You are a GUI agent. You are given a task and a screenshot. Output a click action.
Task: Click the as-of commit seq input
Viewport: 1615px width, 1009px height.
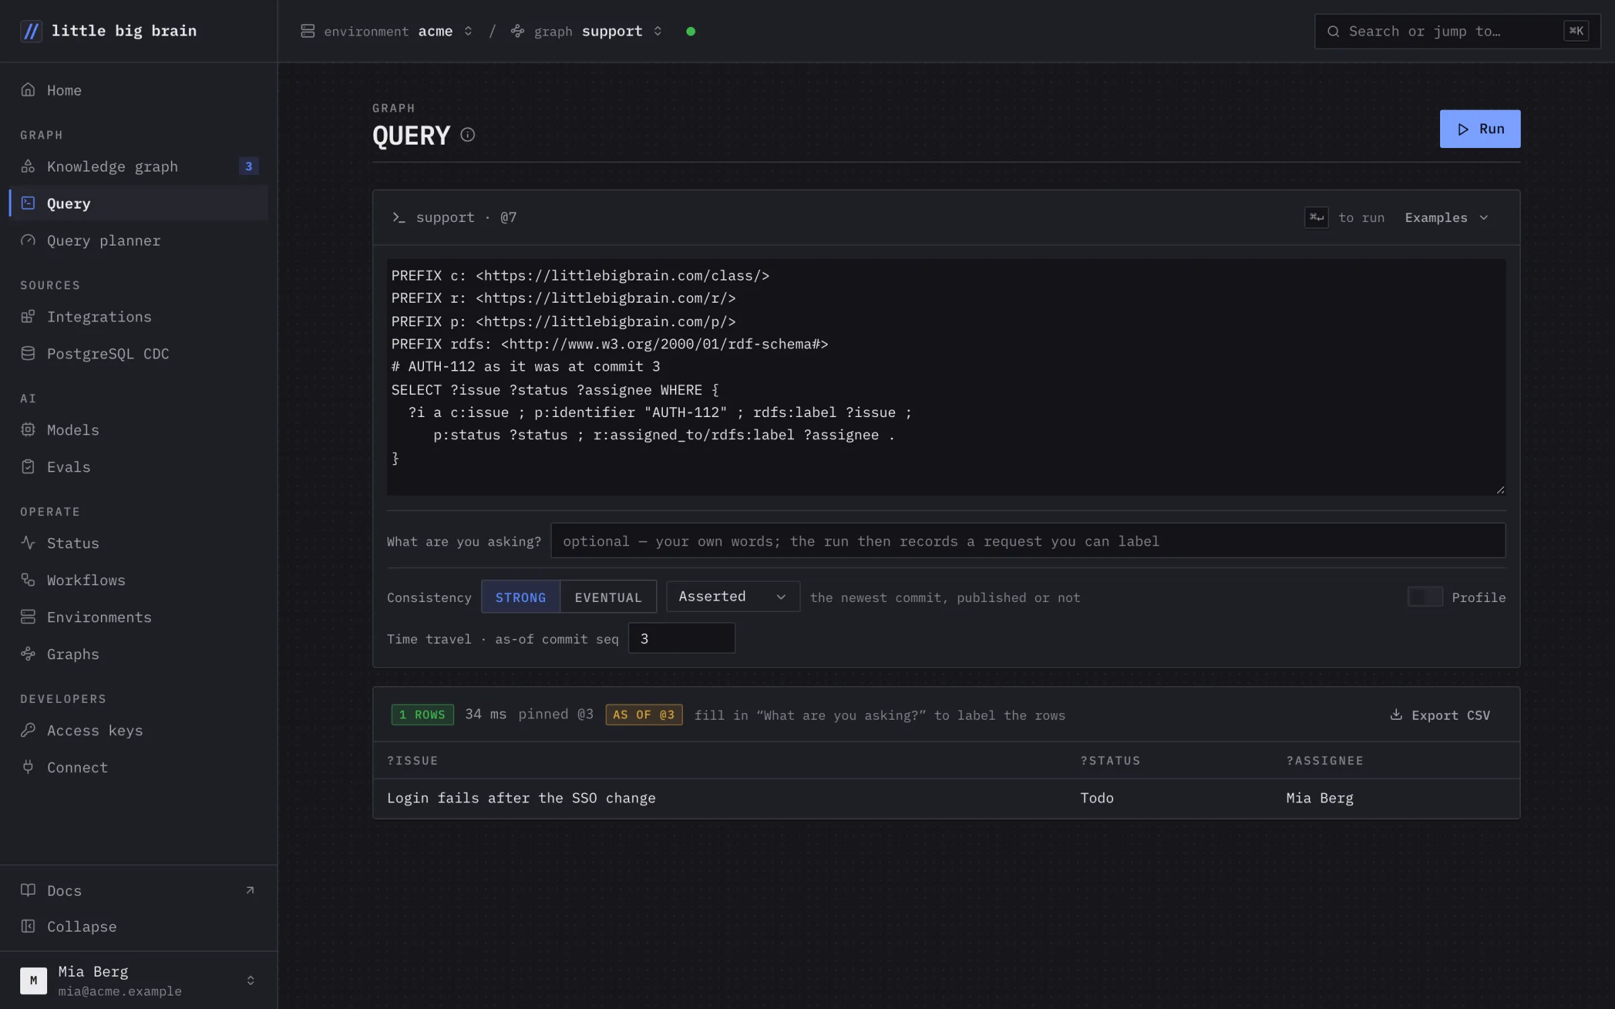pyautogui.click(x=682, y=638)
